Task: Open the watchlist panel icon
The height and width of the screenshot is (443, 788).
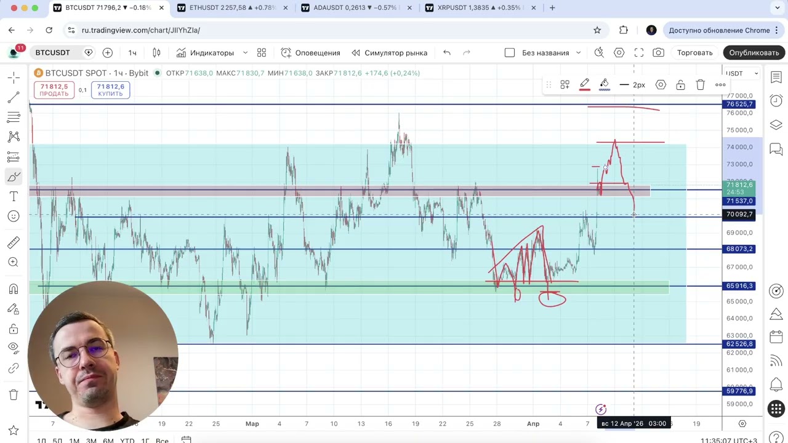Action: click(x=776, y=78)
